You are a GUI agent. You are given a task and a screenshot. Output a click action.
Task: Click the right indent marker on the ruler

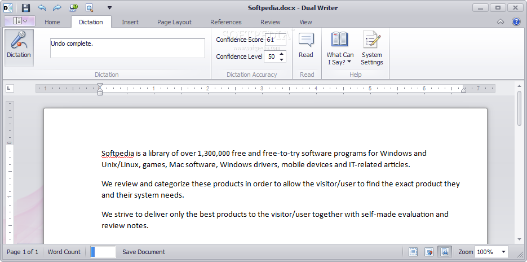pos(463,90)
